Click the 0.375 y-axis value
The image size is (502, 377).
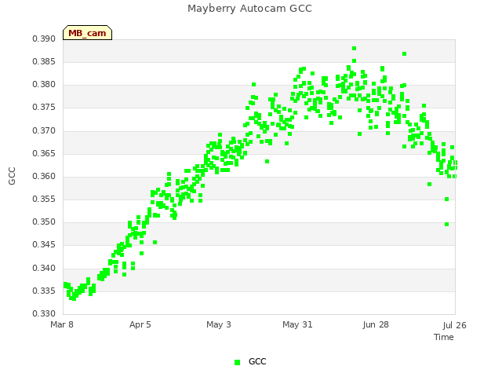click(x=44, y=108)
